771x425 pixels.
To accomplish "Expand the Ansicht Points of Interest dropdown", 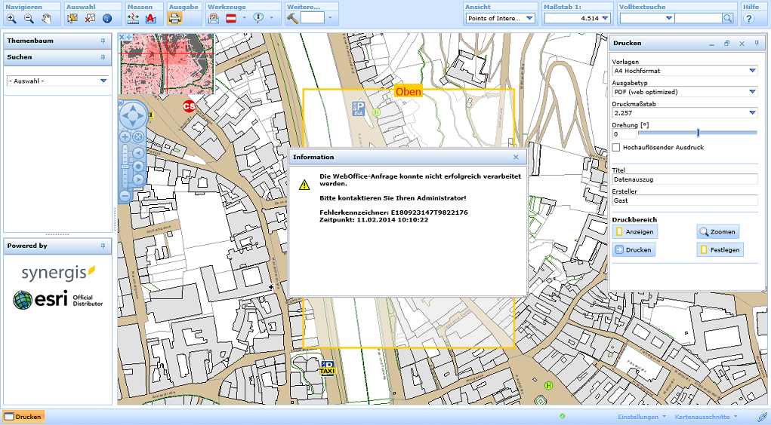I will pos(529,18).
